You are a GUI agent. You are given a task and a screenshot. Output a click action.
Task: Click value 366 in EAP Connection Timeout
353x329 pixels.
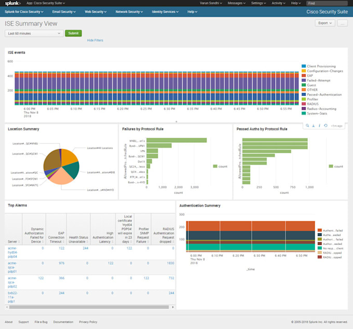coord(62,278)
